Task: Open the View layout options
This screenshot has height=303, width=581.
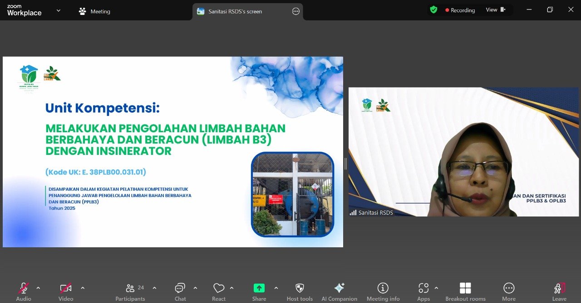Action: pos(496,10)
